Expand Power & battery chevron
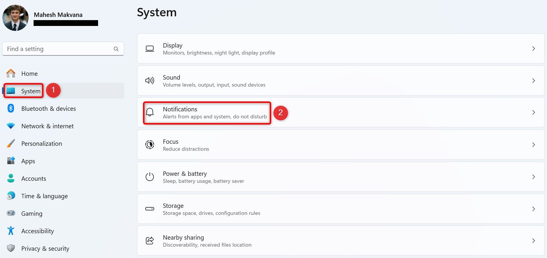Viewport: 547px width, 258px height. tap(534, 177)
